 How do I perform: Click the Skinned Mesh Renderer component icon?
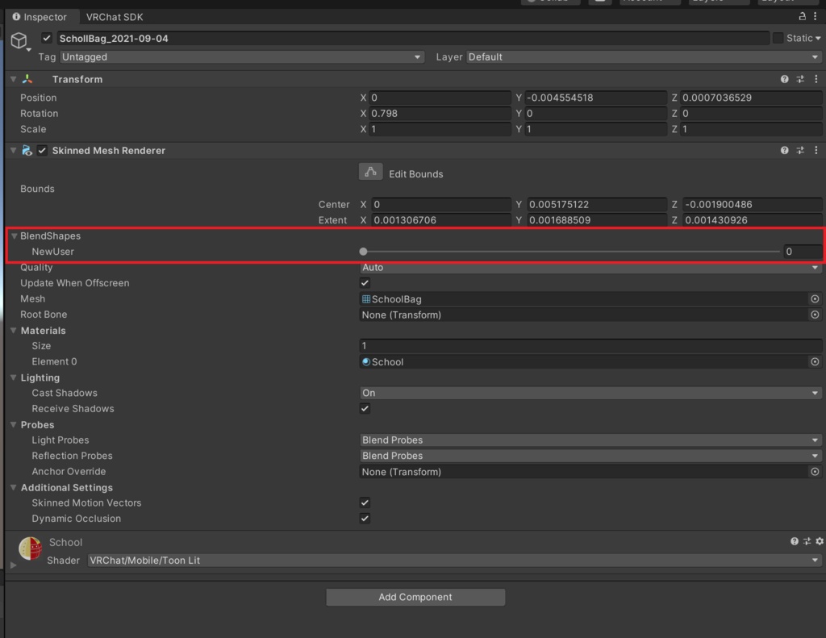click(27, 150)
